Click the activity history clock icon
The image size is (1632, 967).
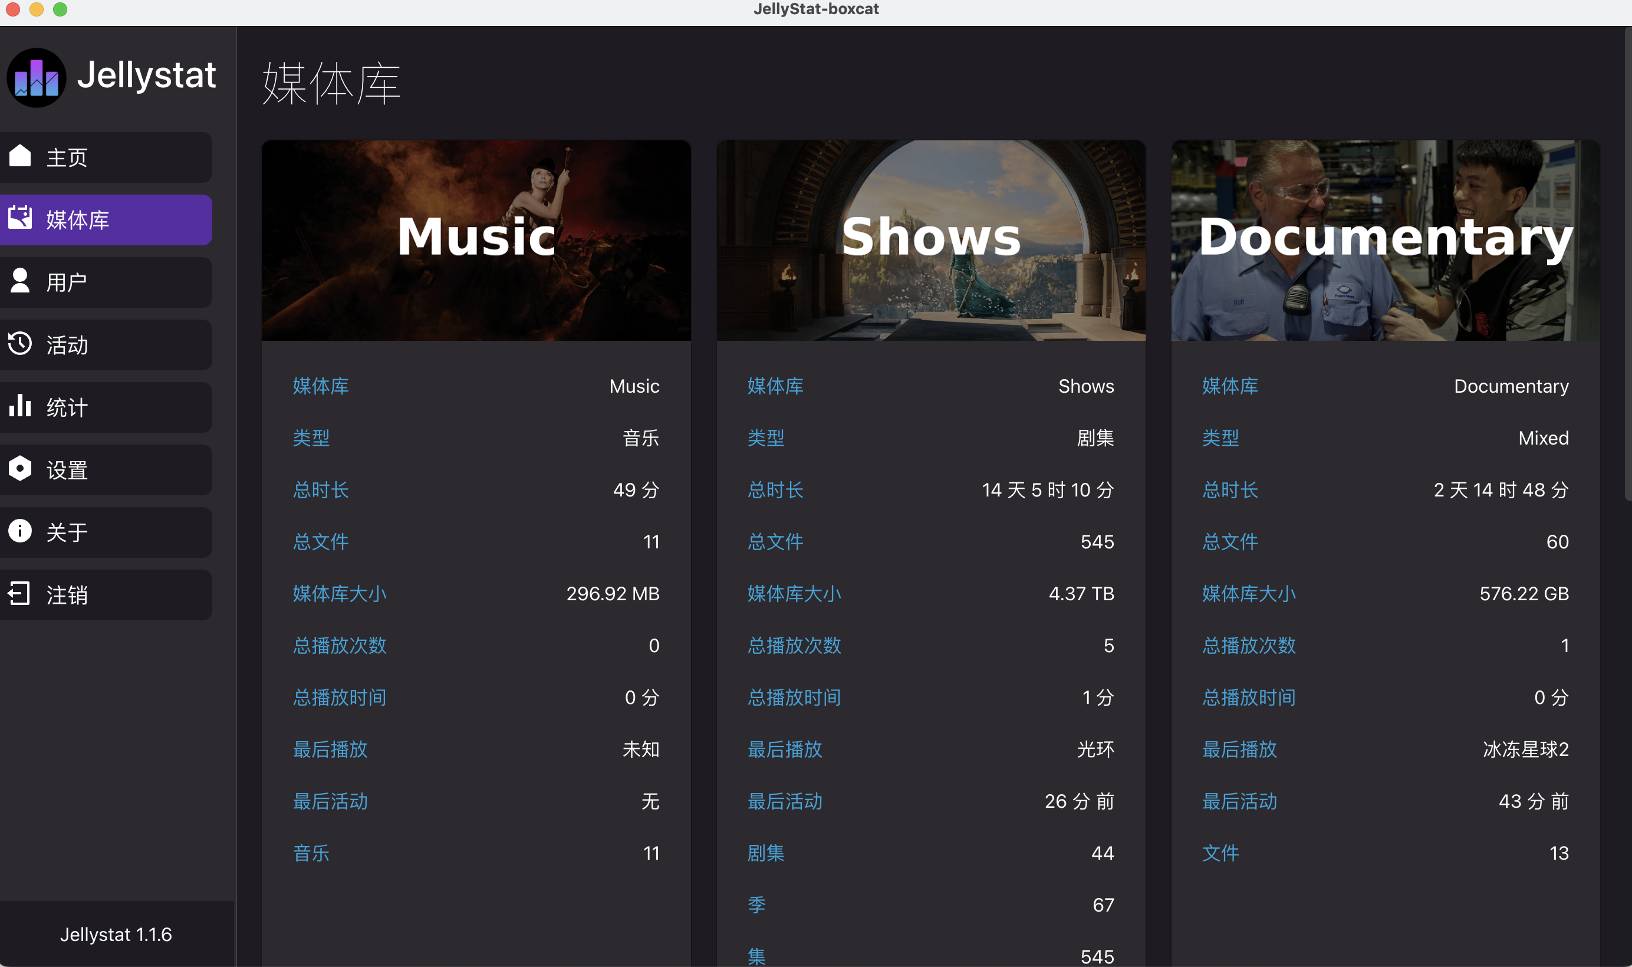20,343
